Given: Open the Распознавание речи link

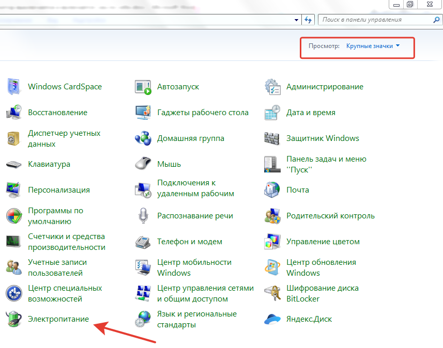Looking at the screenshot, I should click(x=195, y=216).
